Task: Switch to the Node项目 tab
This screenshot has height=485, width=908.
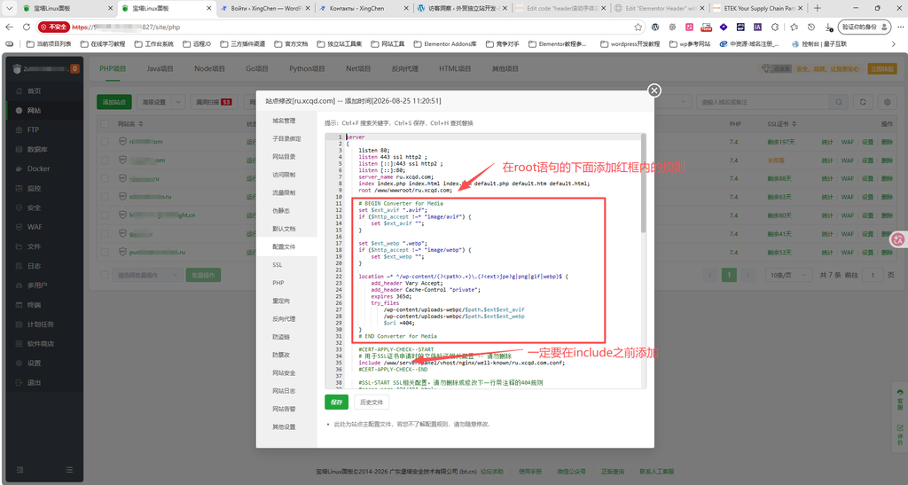Action: 209,68
